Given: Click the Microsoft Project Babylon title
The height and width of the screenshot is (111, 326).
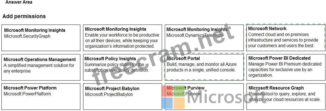Looking at the screenshot, I should point(112,88).
